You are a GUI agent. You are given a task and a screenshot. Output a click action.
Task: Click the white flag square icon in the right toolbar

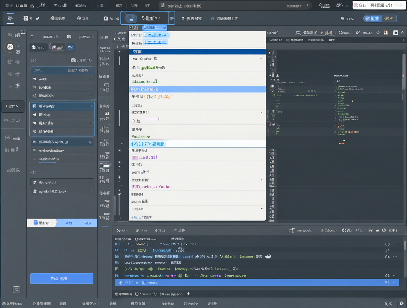[x=395, y=32]
